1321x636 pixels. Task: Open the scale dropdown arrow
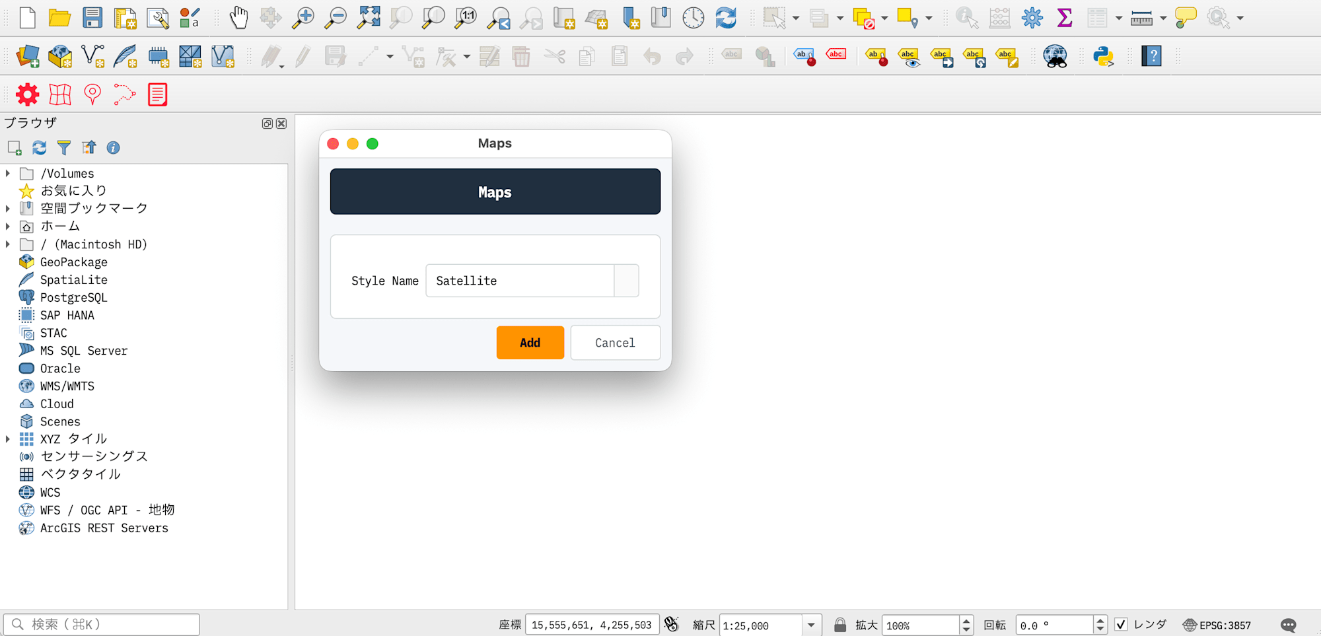(811, 625)
